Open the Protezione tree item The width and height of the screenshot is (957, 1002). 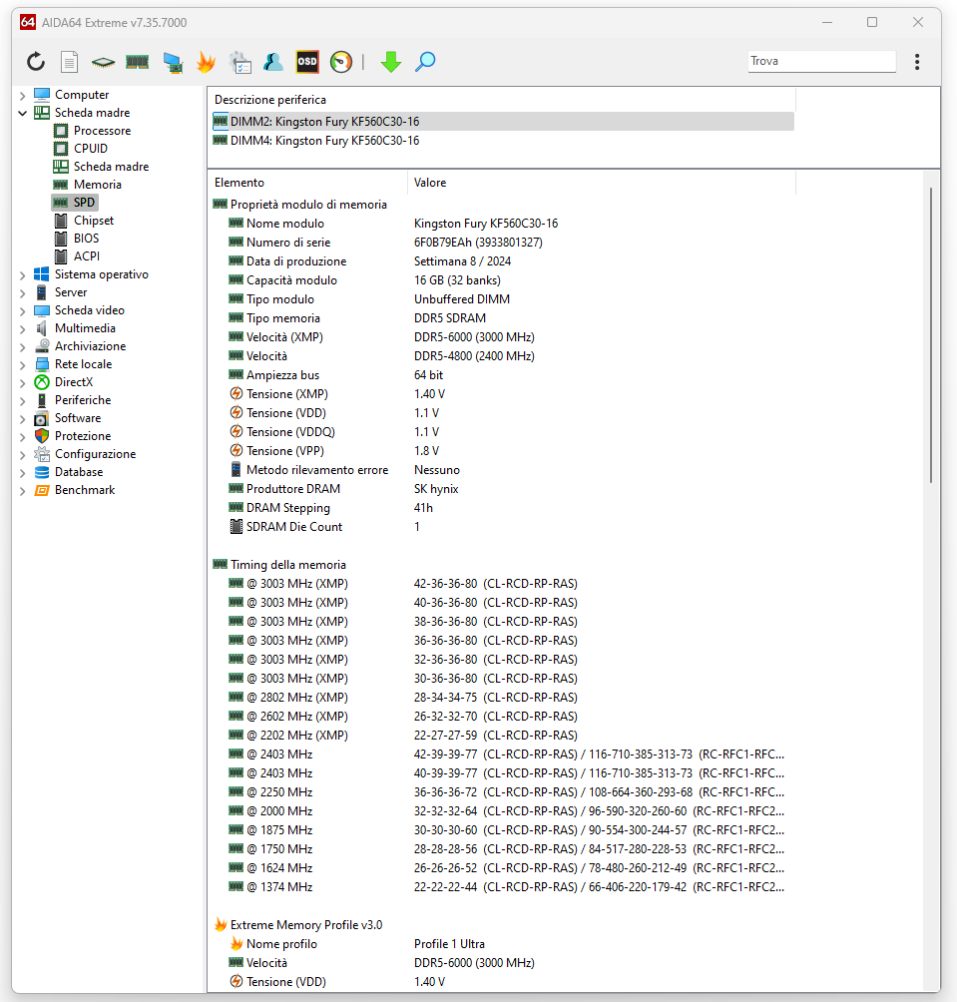[83, 435]
